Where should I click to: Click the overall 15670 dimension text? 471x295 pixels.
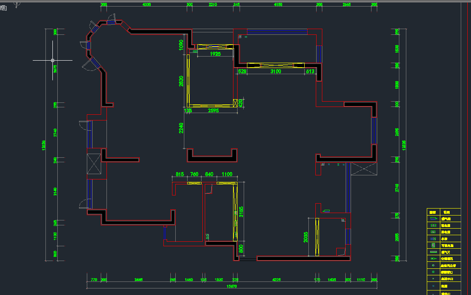[231, 286]
